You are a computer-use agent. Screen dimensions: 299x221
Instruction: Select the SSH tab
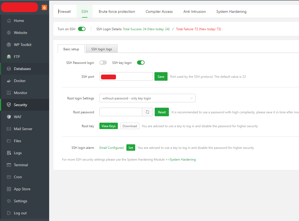[85, 11]
